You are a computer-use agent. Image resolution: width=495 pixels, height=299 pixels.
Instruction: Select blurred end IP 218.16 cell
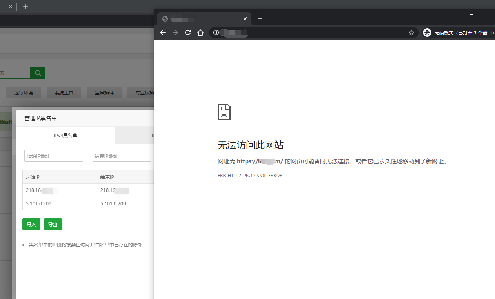(115, 191)
